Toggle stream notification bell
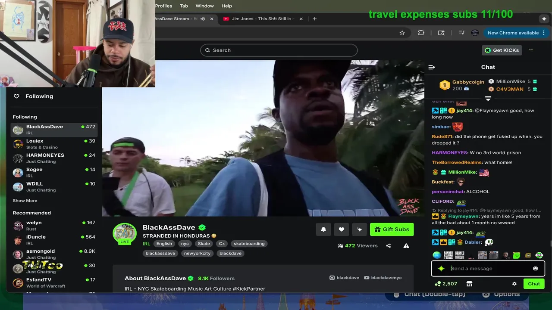Screen dimensions: 552x310 click(323, 229)
